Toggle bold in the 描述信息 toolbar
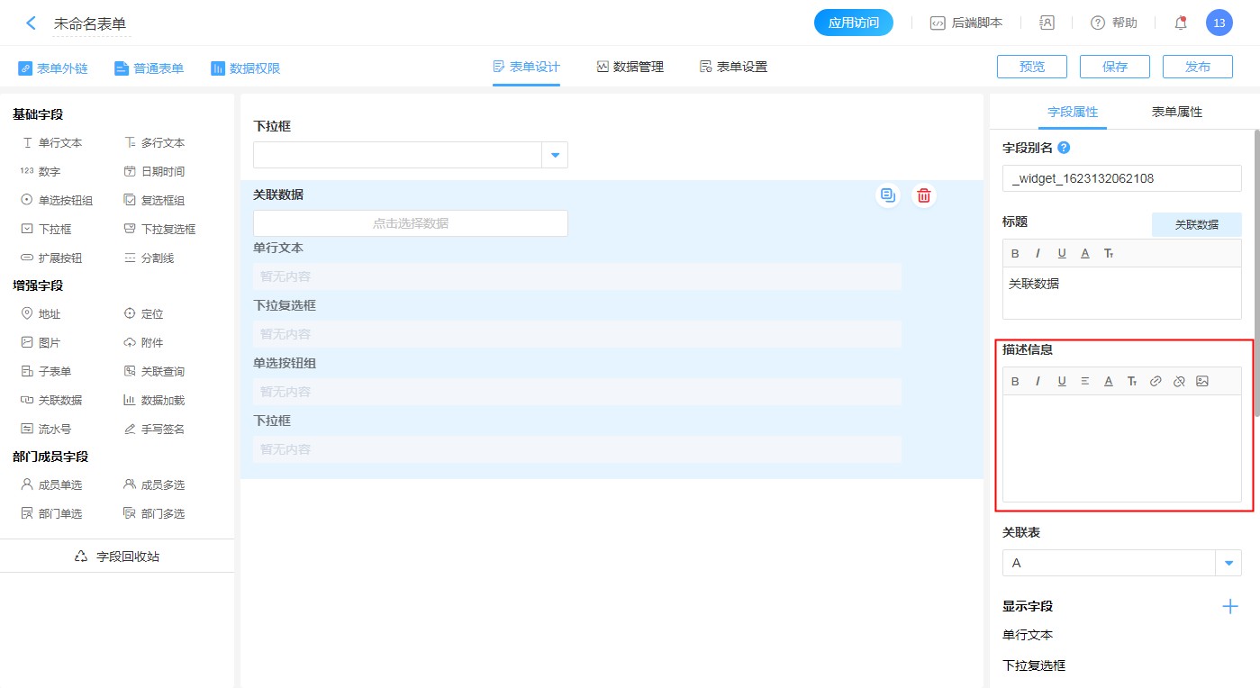This screenshot has width=1260, height=688. [x=1015, y=382]
